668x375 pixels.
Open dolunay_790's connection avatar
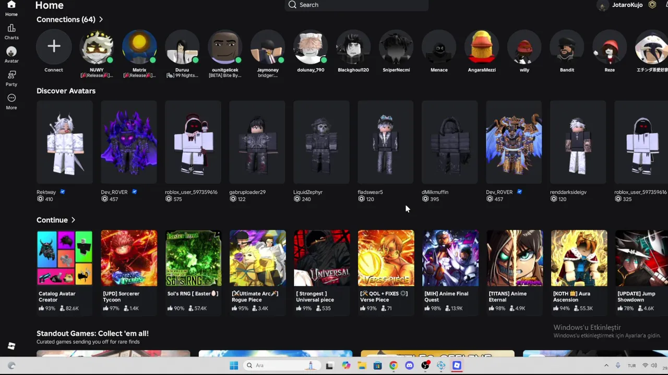click(x=311, y=46)
